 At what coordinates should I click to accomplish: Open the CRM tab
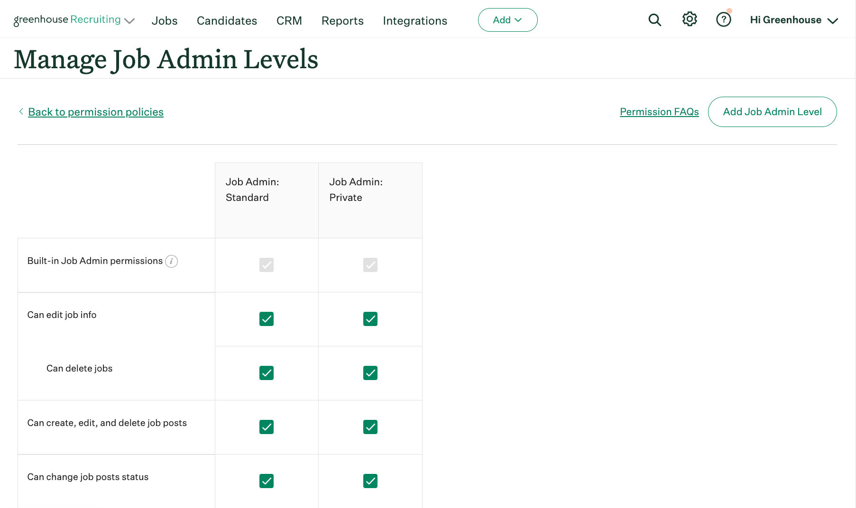(289, 21)
